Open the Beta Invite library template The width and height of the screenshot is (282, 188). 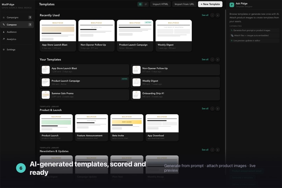point(127,128)
